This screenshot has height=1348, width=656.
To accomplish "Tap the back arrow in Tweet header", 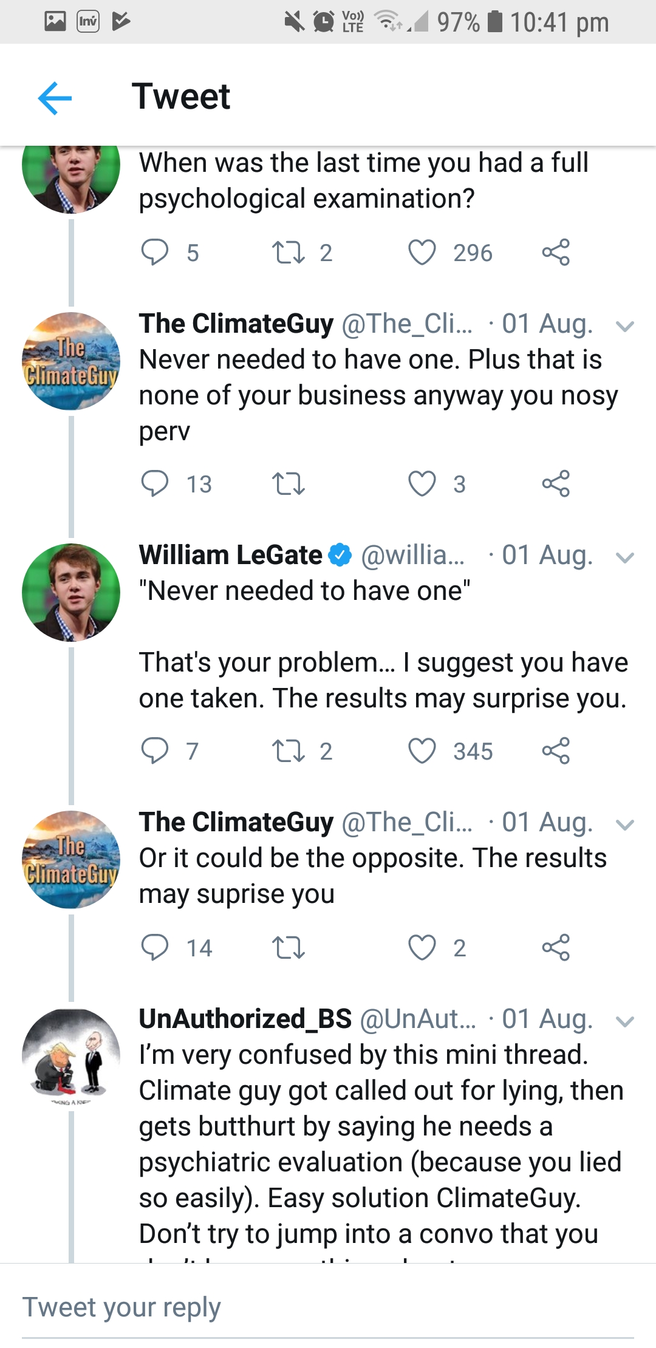I will coord(55,98).
